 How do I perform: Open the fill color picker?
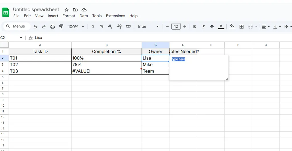pyautogui.click(x=232, y=26)
